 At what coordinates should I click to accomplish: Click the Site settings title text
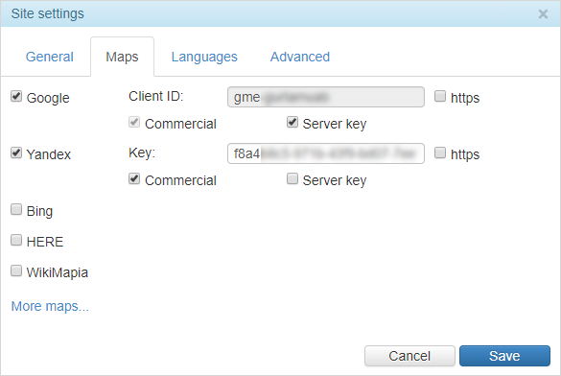click(x=48, y=13)
